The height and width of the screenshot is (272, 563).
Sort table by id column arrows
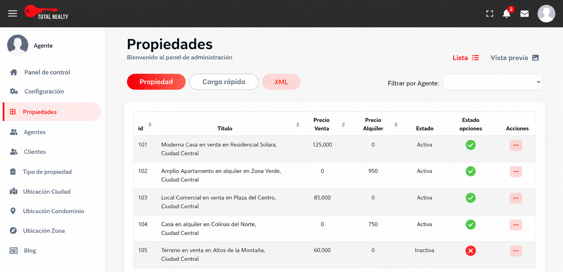click(150, 124)
